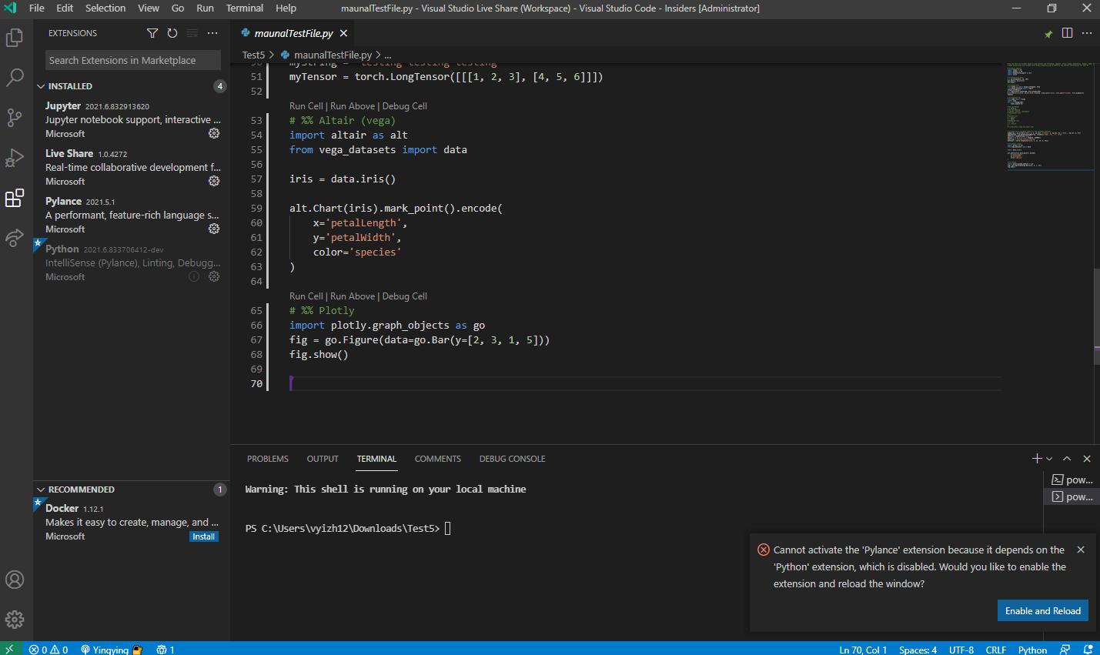
Task: Open the Source Control view
Action: point(15,117)
